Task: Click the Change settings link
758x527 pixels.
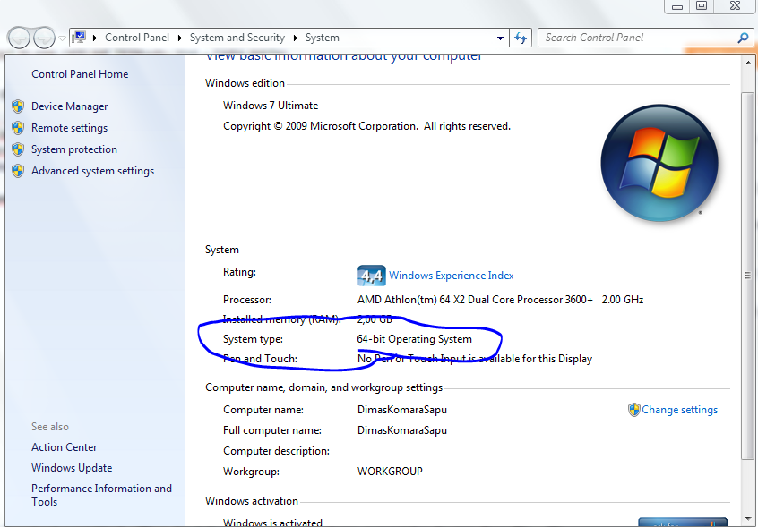Action: point(680,410)
